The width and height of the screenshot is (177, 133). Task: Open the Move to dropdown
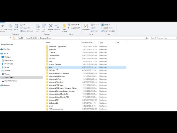pyautogui.click(x=38, y=28)
